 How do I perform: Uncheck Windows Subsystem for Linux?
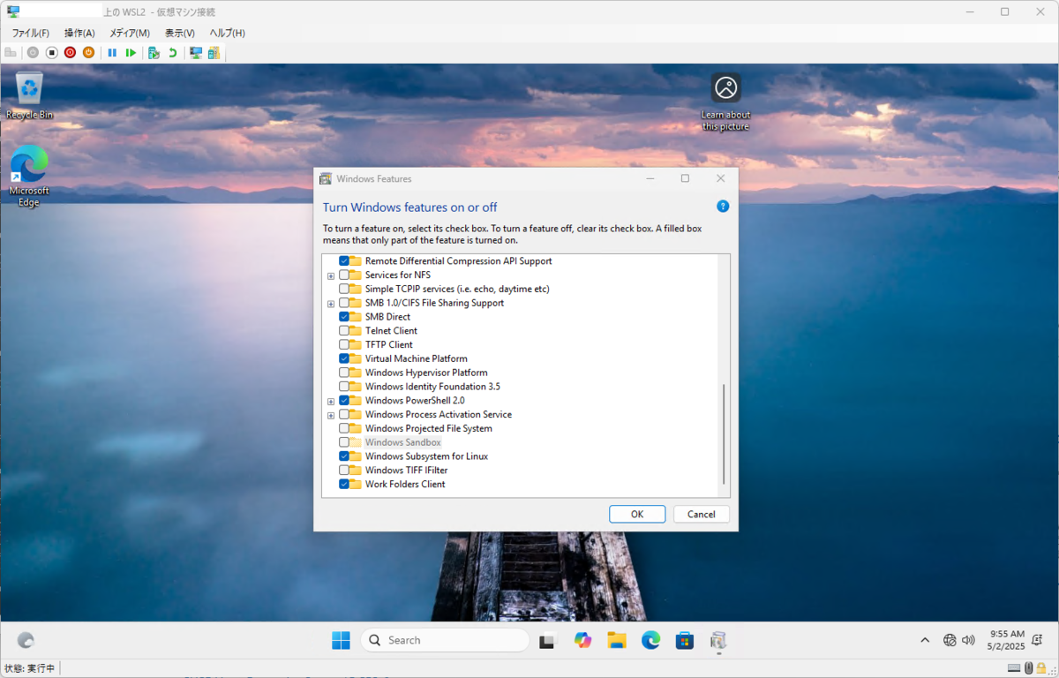344,456
